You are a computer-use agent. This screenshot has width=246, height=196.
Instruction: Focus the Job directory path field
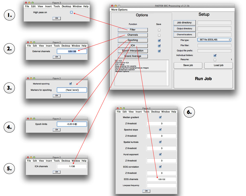(214, 23)
